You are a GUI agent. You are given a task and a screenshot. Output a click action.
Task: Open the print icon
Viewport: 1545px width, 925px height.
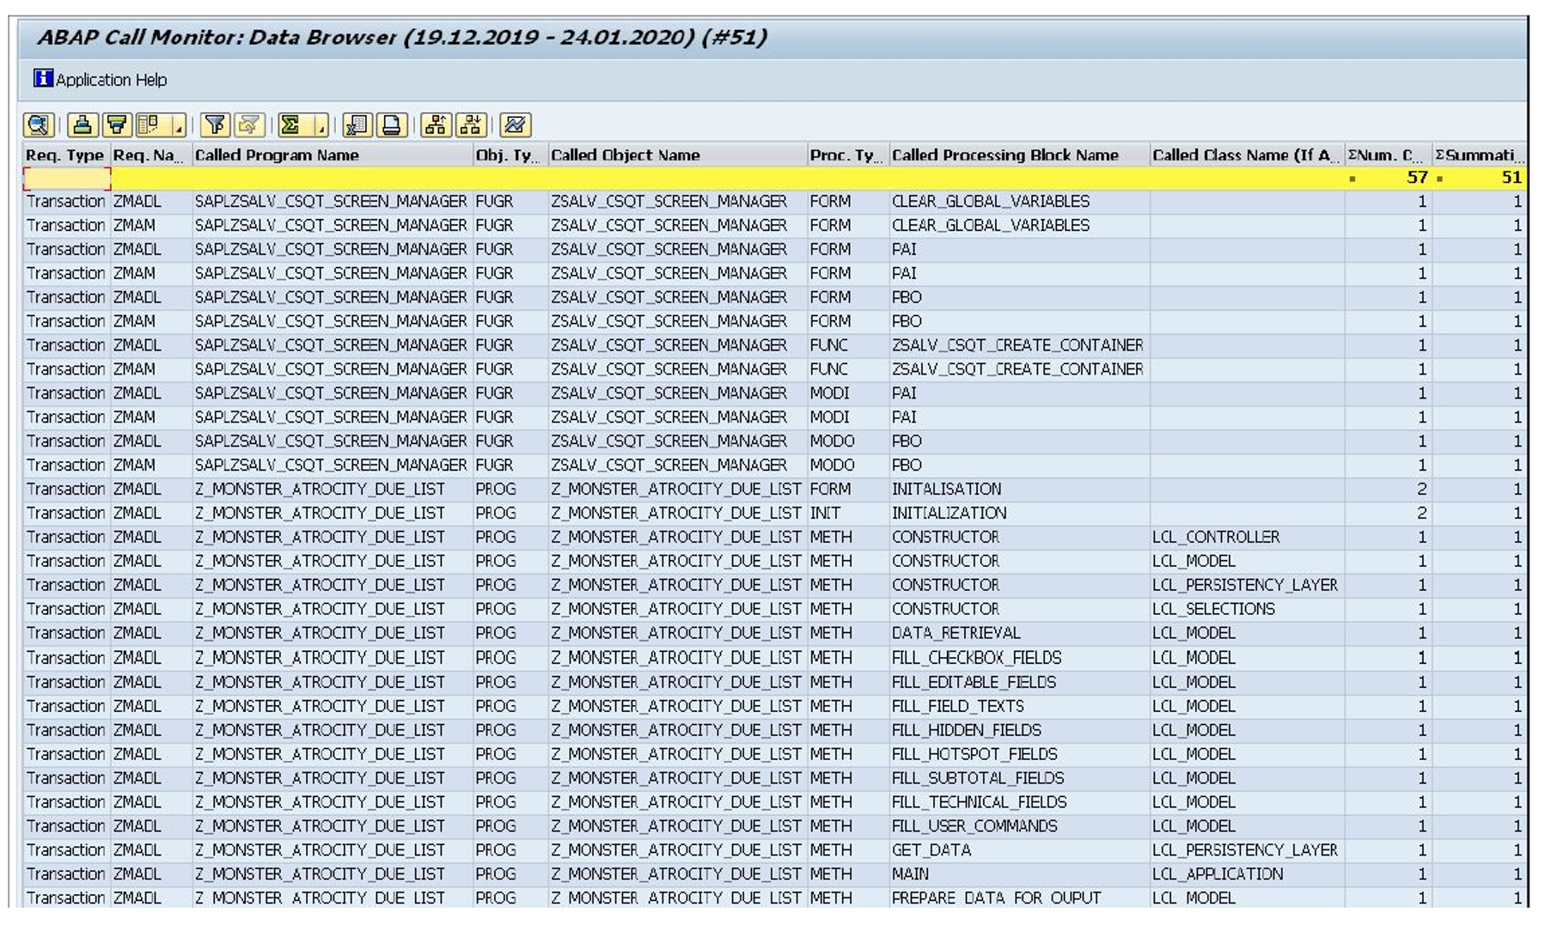[388, 125]
